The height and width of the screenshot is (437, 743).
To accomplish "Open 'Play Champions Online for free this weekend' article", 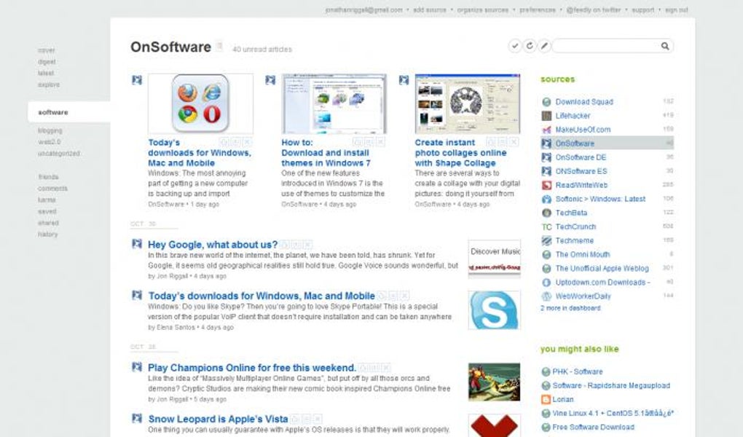I will pos(251,368).
